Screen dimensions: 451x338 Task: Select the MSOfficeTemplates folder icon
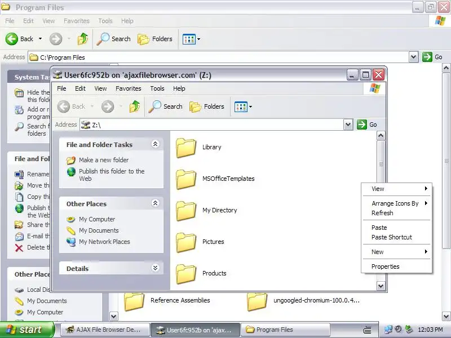tap(186, 179)
